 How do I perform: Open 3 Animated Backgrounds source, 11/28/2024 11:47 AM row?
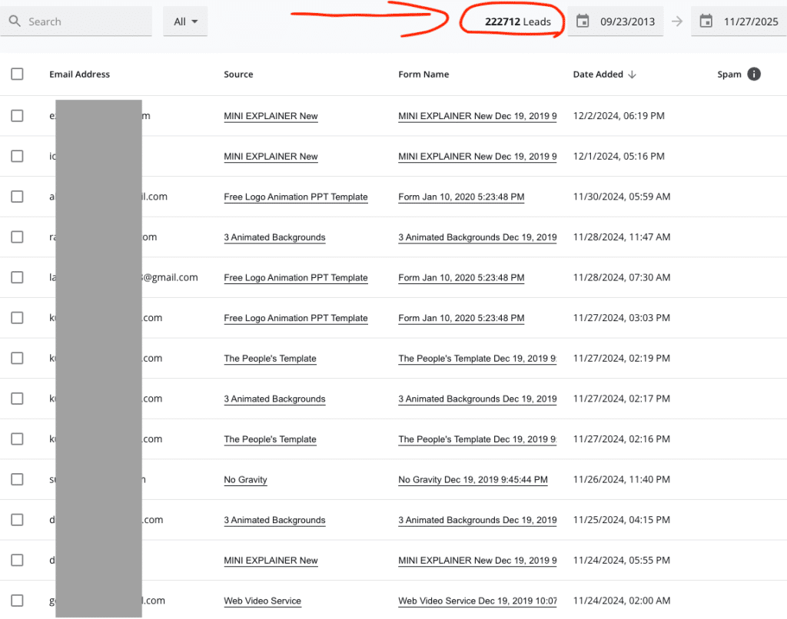click(x=274, y=237)
